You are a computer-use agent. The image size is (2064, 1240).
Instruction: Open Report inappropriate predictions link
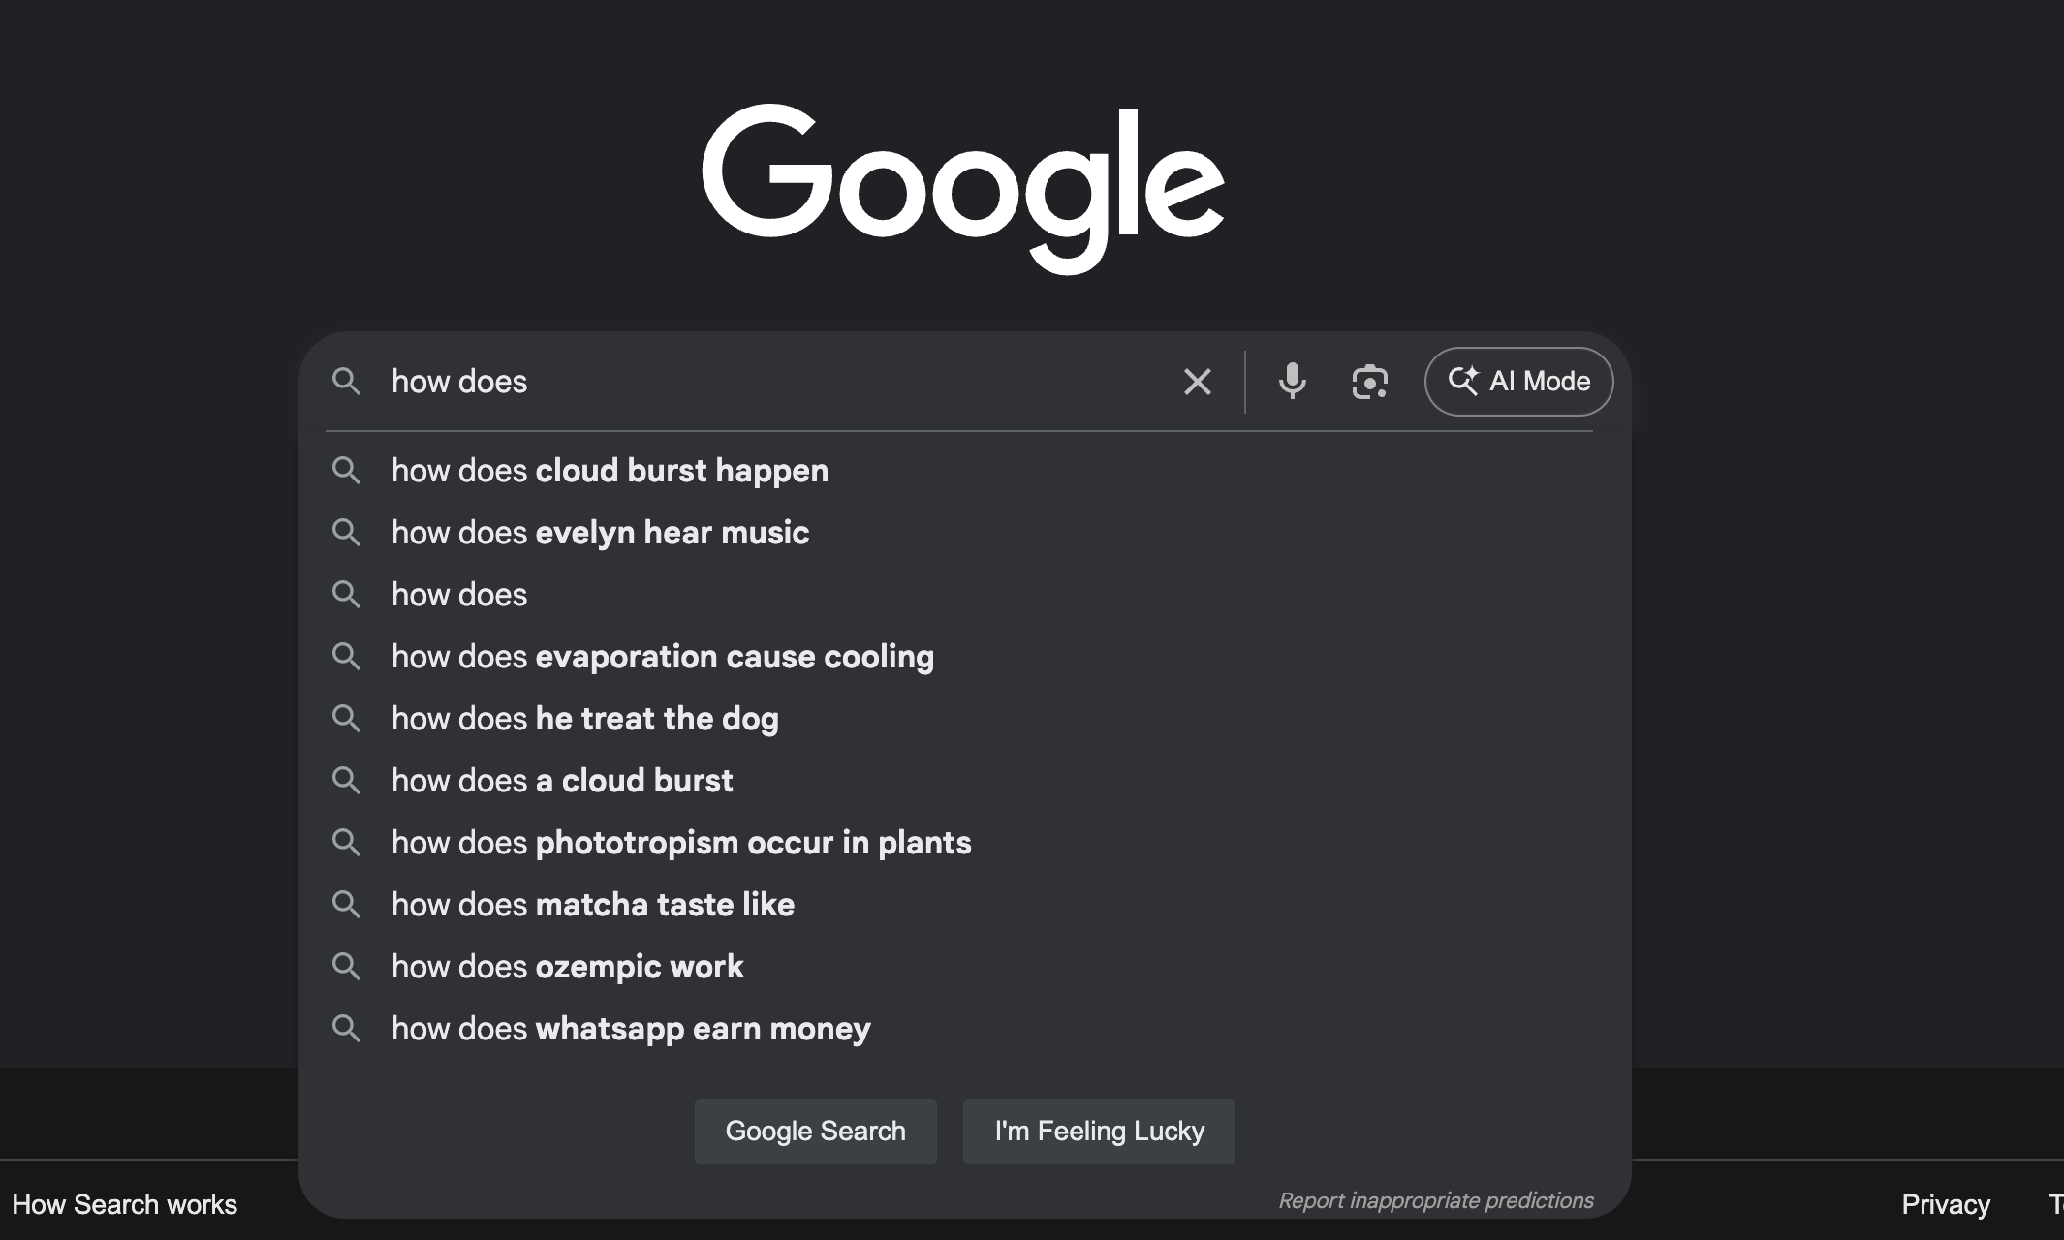click(1435, 1200)
